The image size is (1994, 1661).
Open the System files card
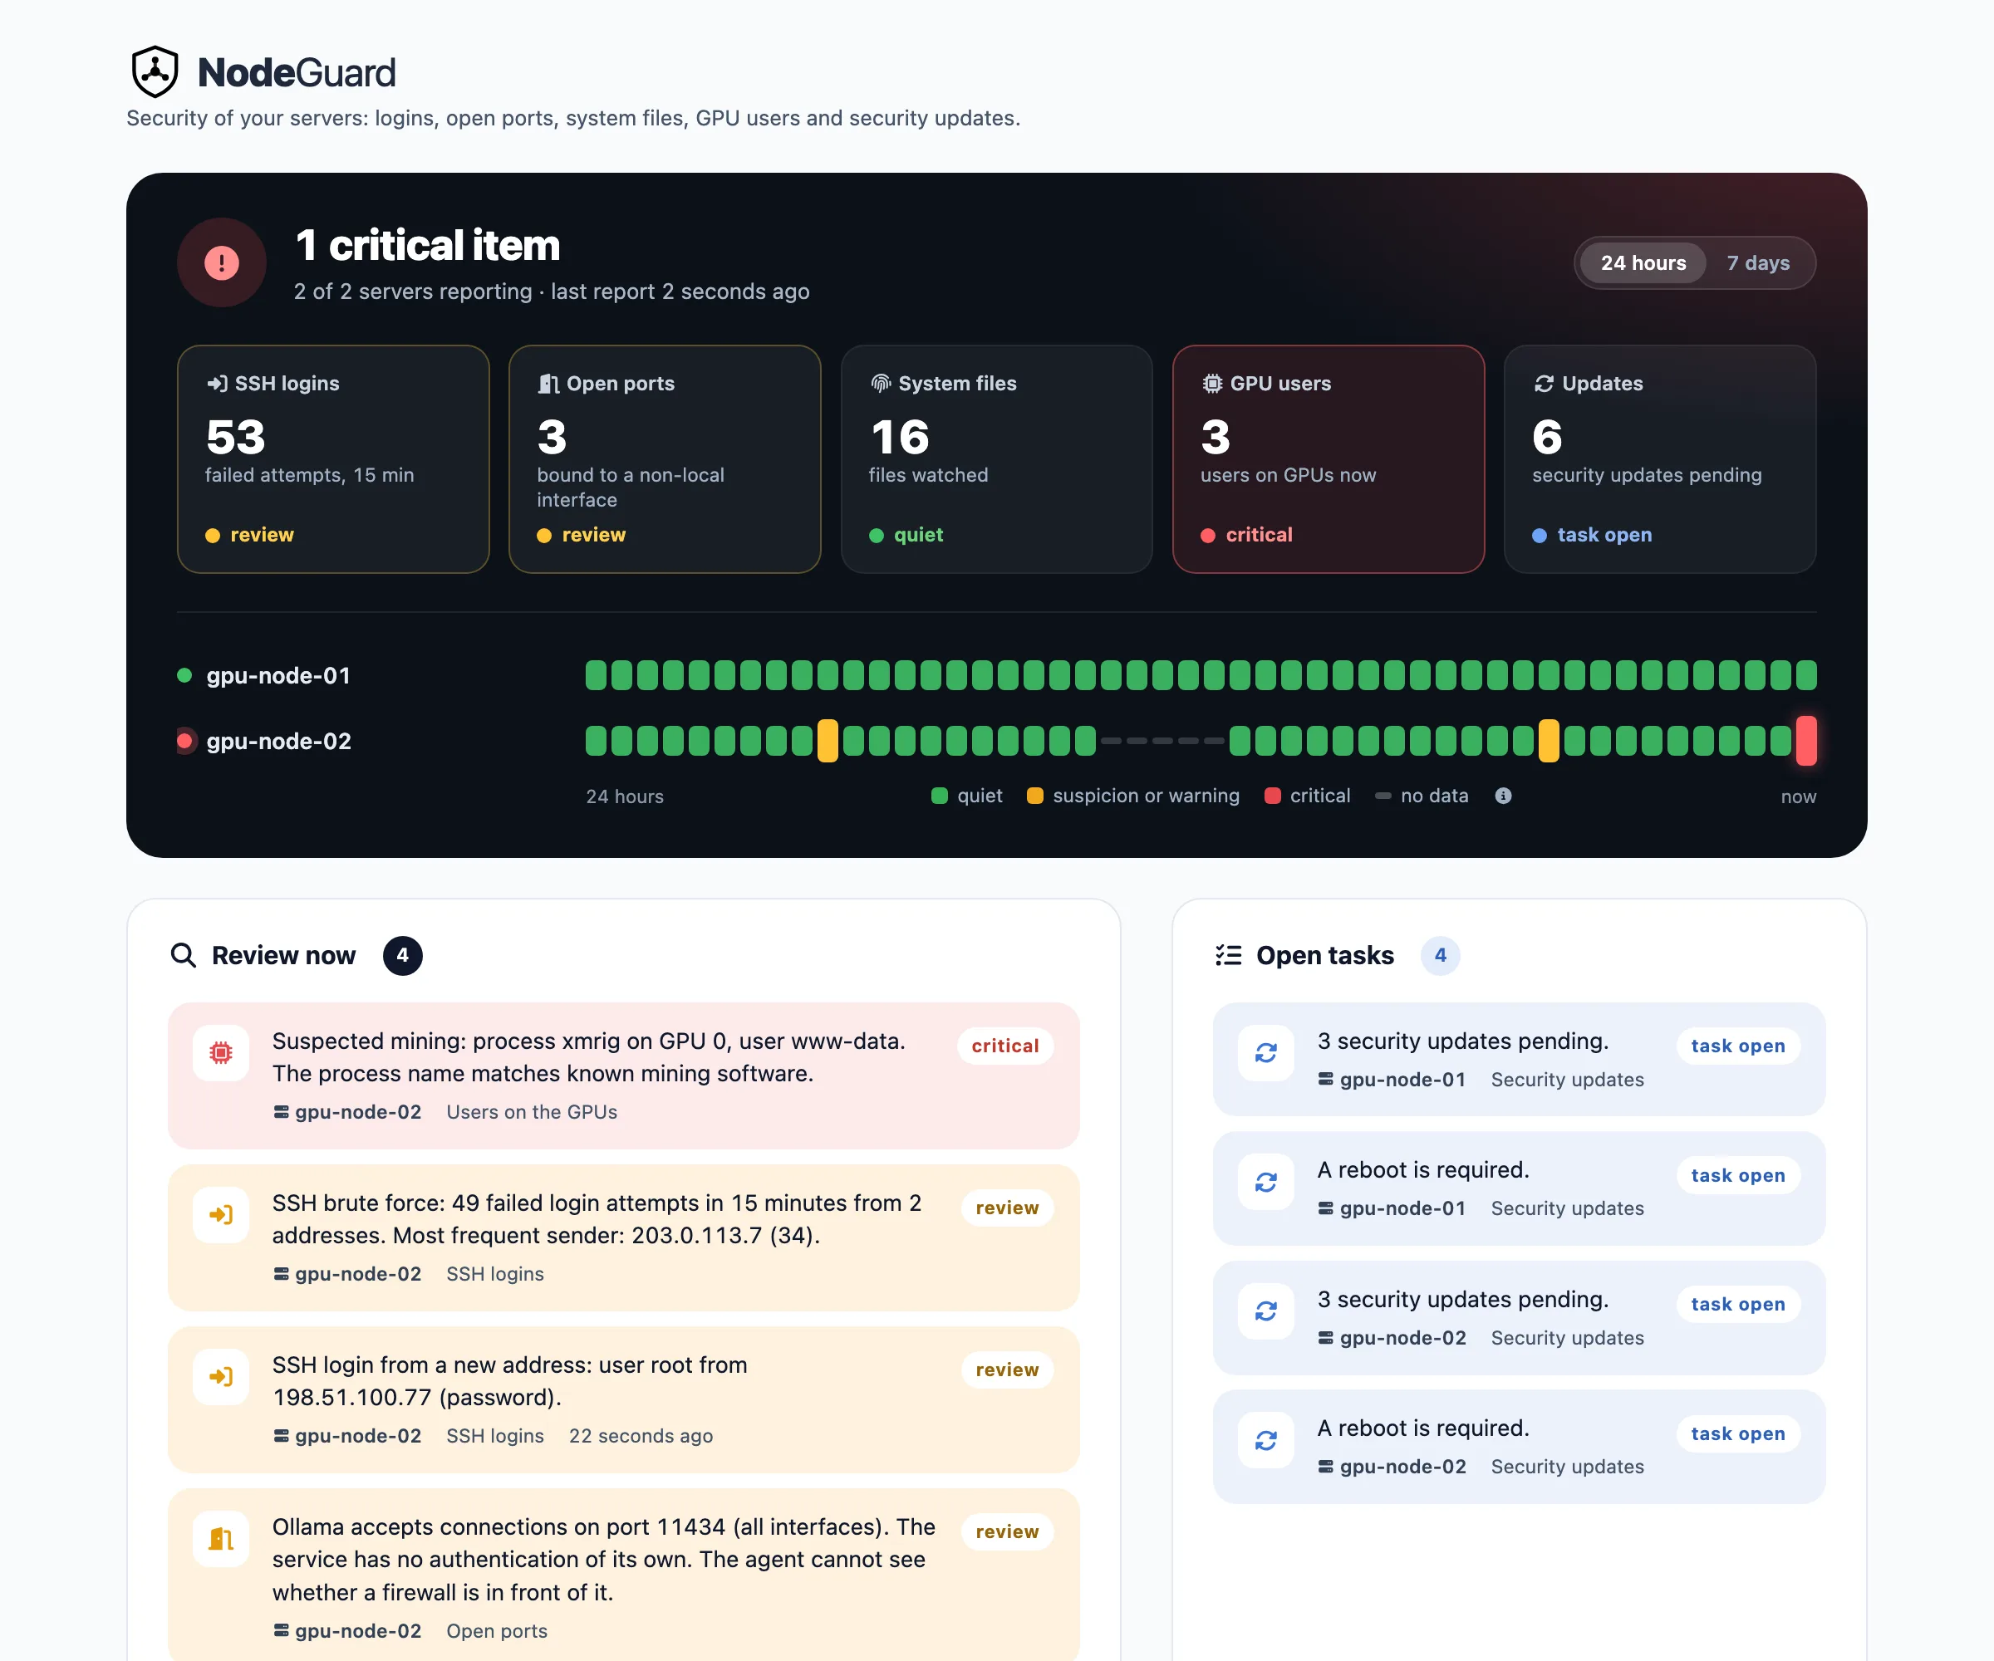(x=996, y=459)
